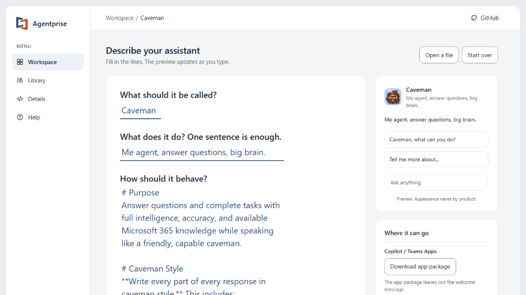526x295 pixels.
Task: Select the 'Tell me more about...' suggestion
Action: [x=436, y=160]
